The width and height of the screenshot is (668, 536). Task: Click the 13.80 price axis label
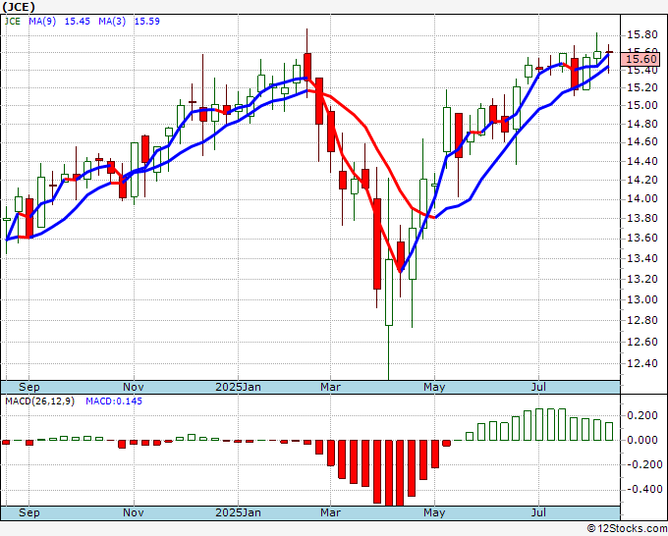[642, 218]
